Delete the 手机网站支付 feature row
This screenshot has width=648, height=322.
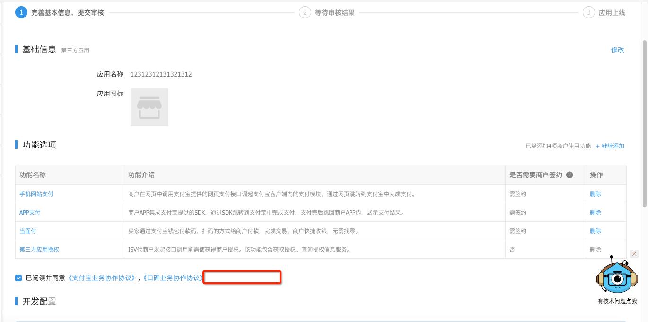(595, 194)
